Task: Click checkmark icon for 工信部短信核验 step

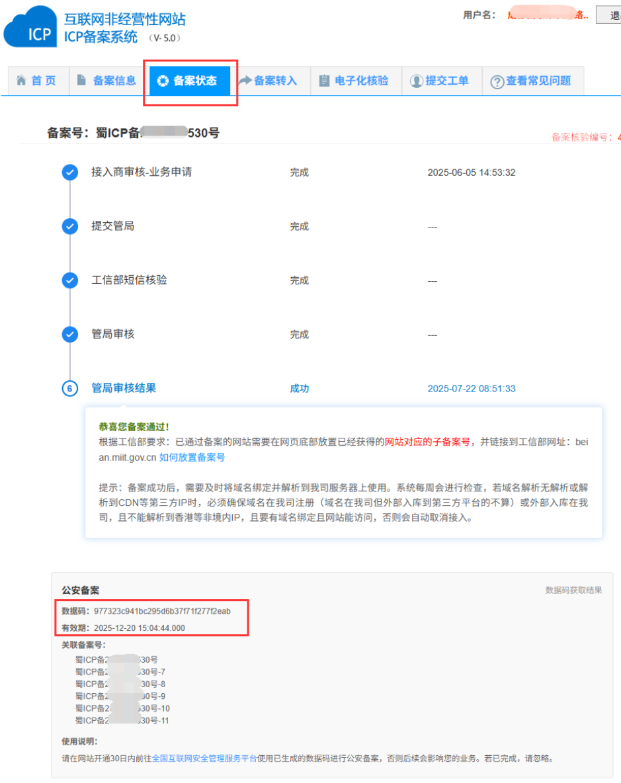Action: coord(69,280)
